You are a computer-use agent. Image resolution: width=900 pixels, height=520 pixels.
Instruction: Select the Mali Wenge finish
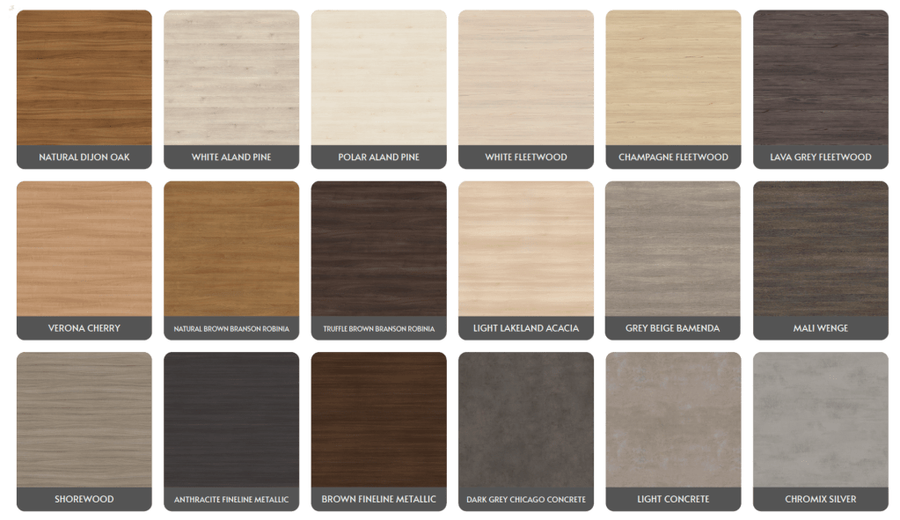(820, 250)
